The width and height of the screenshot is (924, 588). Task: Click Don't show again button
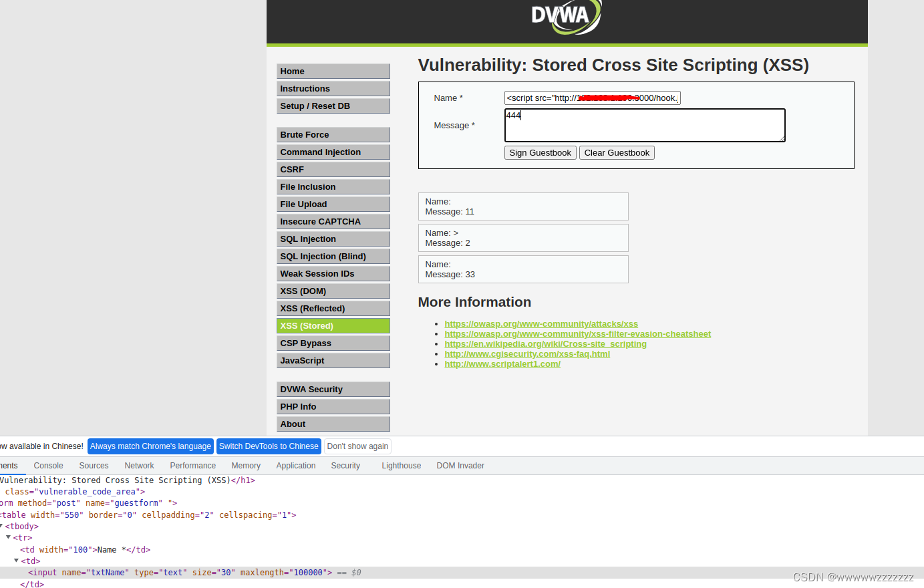click(x=357, y=446)
